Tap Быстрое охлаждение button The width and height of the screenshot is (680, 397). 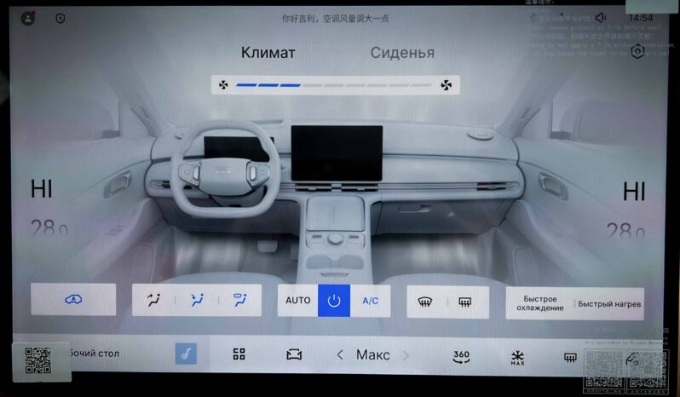[540, 303]
